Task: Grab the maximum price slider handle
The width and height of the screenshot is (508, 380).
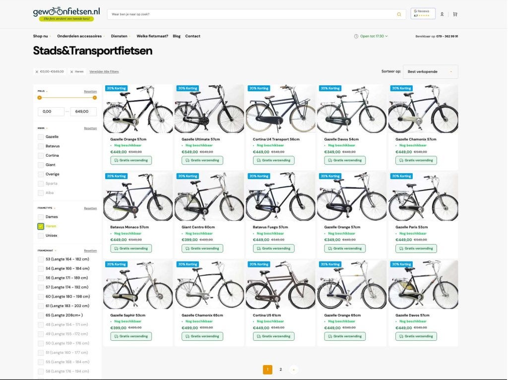Action: coord(95,98)
